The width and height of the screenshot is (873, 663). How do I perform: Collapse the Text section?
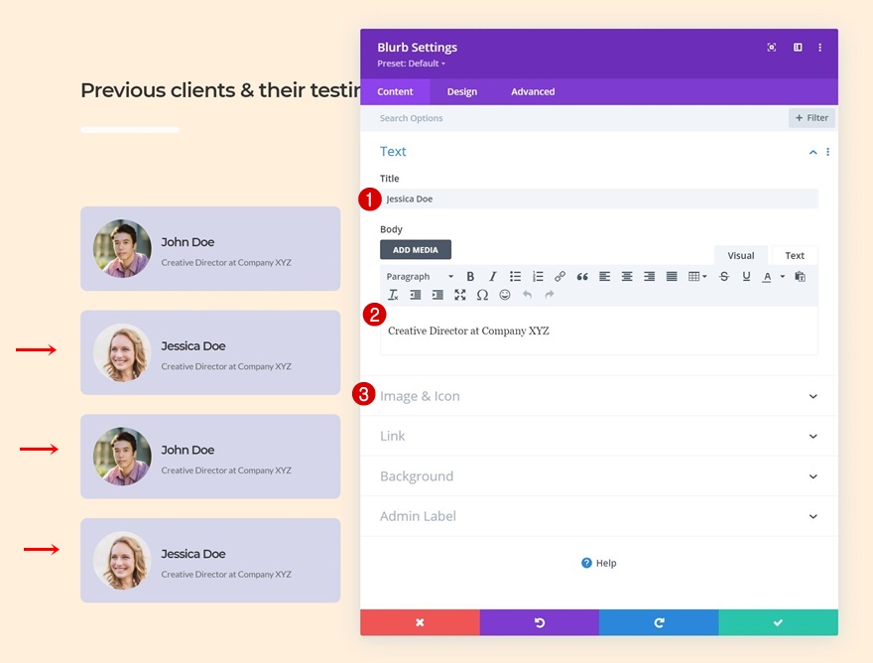[812, 152]
